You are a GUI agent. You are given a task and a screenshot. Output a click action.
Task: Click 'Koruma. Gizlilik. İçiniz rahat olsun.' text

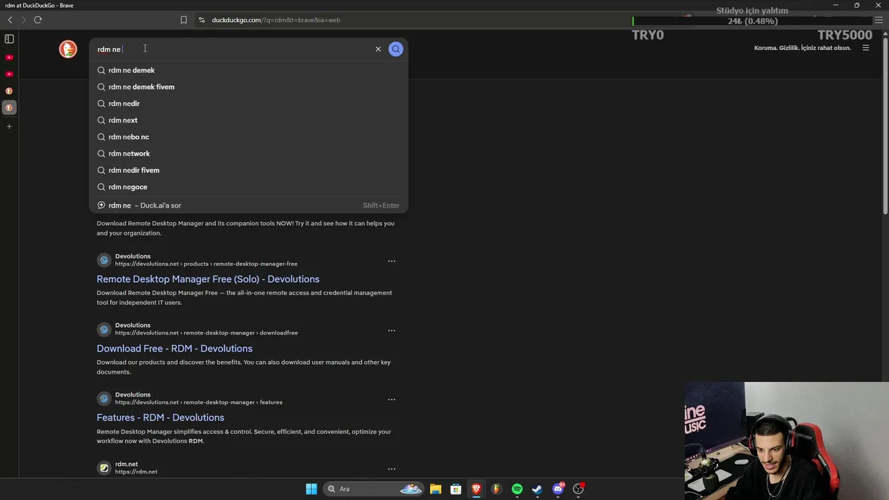(802, 48)
